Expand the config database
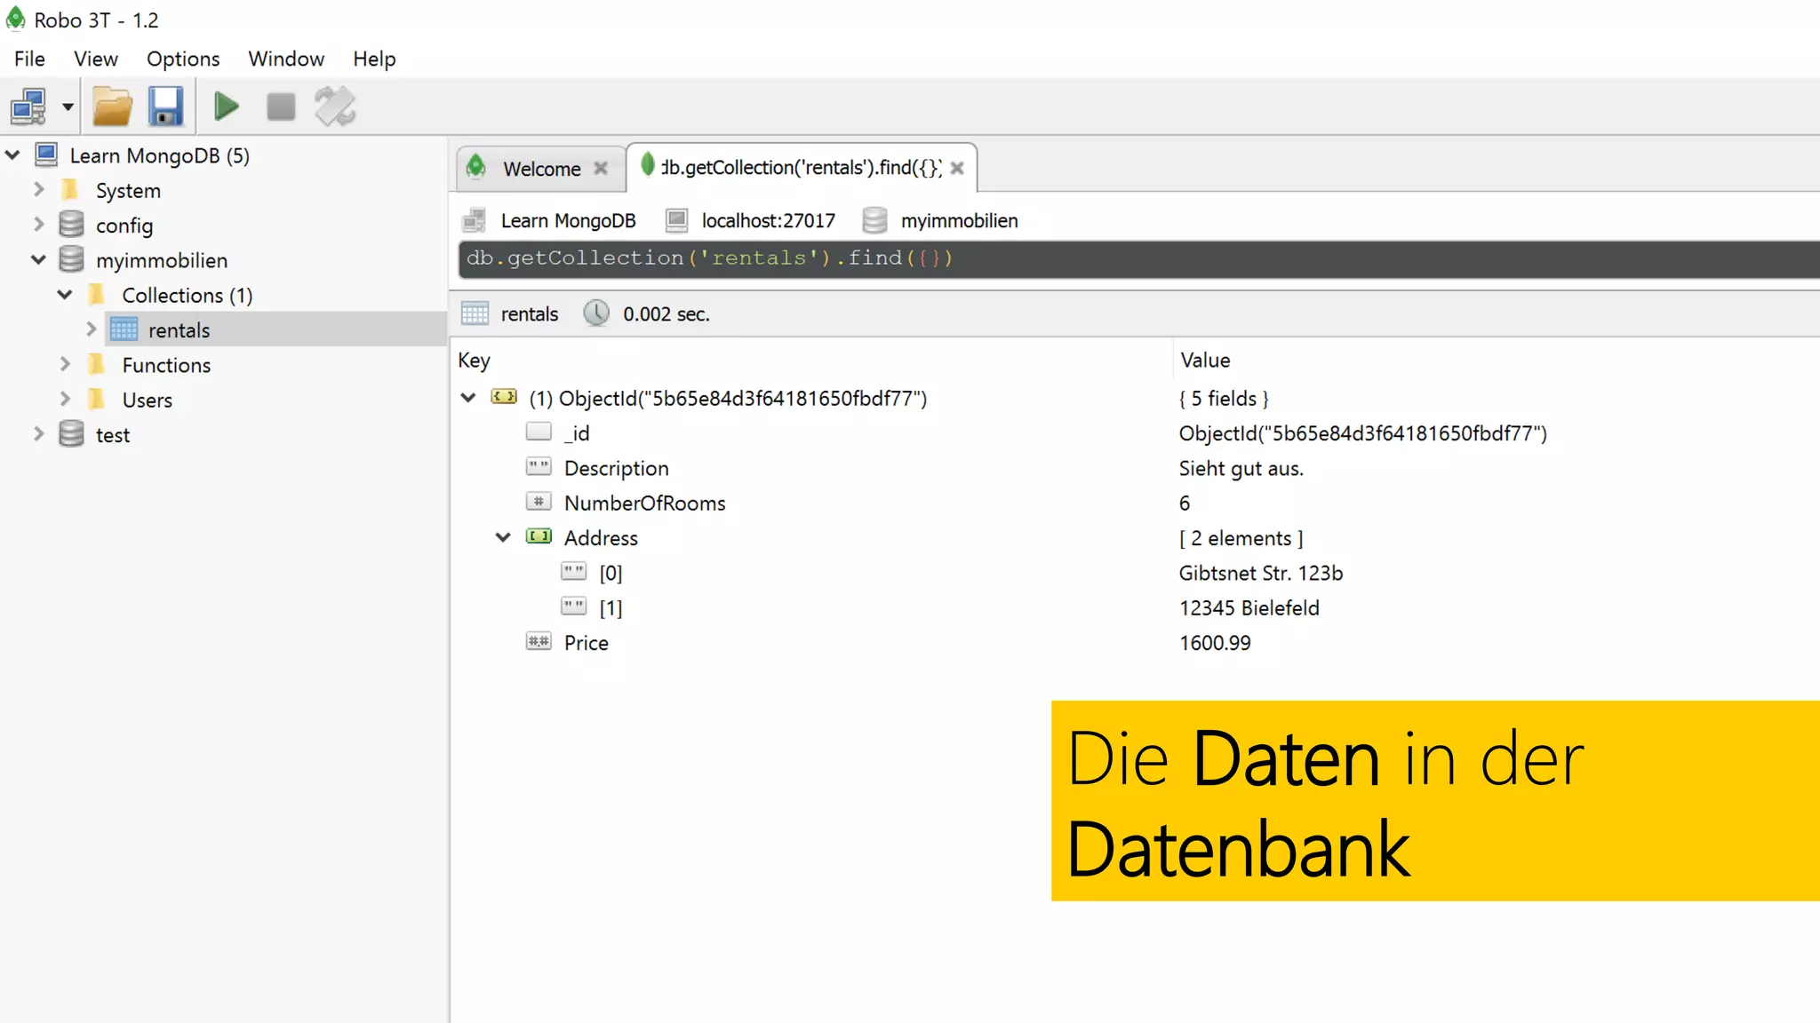The height and width of the screenshot is (1023, 1820). click(x=38, y=225)
